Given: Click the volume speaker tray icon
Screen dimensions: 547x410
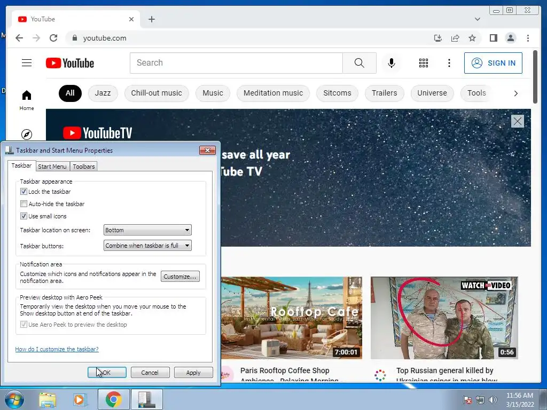Looking at the screenshot, I should 493,400.
